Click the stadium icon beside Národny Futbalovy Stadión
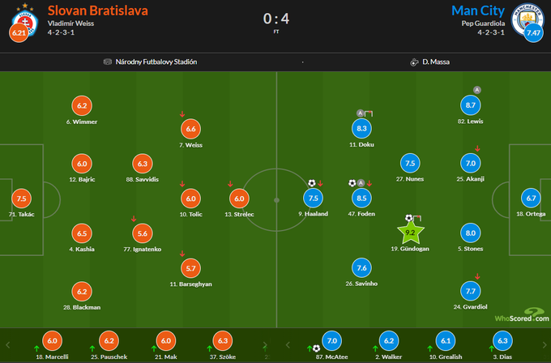The height and width of the screenshot is (363, 551). (x=108, y=62)
